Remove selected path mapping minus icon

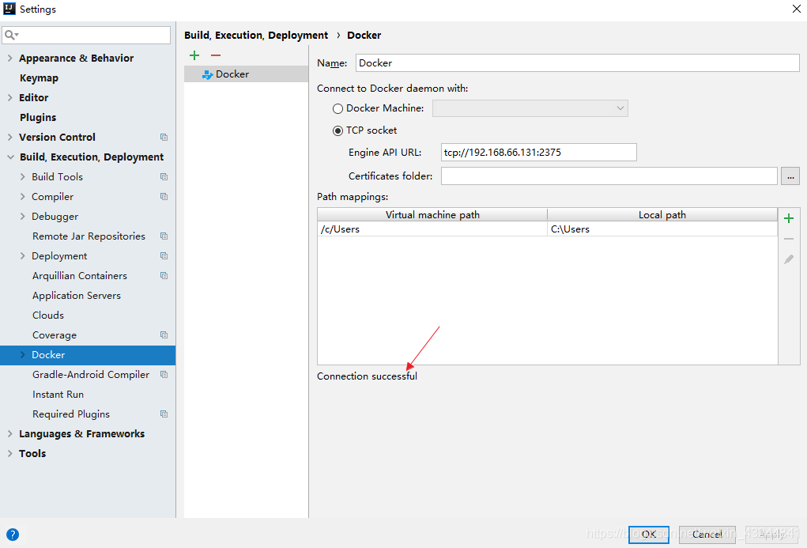click(789, 239)
